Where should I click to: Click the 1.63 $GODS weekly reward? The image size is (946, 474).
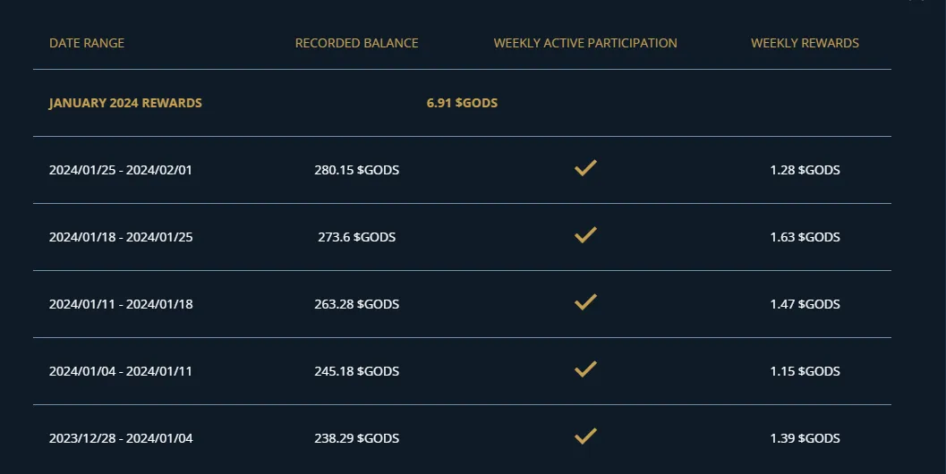coord(805,237)
